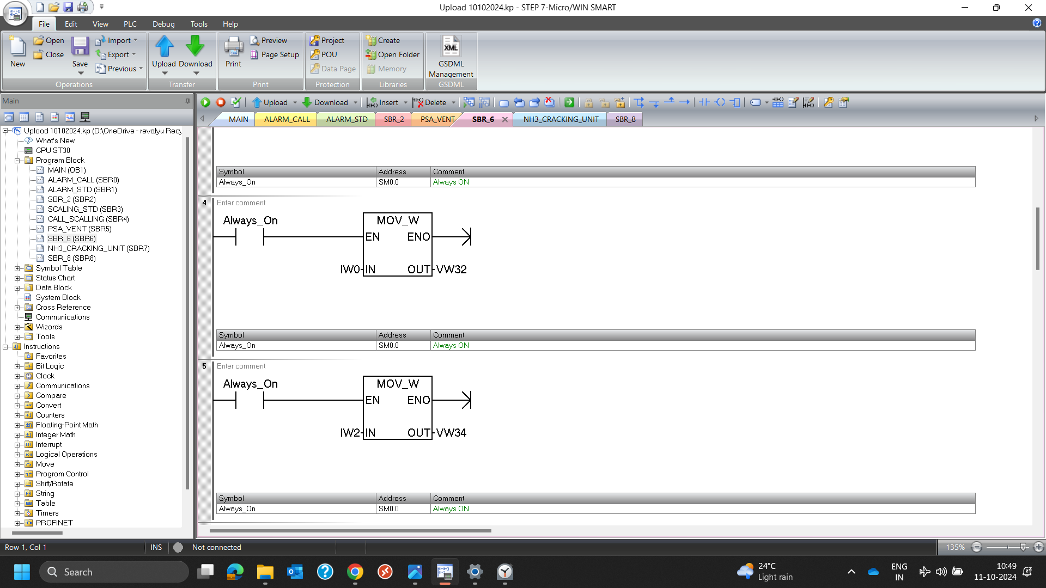
Task: Click the red Stop PLC icon
Action: [x=221, y=102]
